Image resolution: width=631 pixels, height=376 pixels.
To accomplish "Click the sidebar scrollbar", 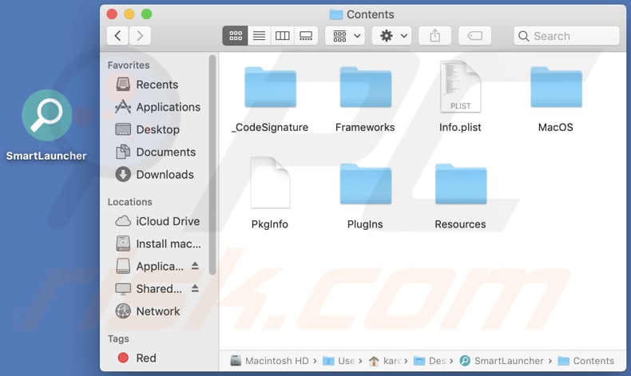I will click(212, 165).
